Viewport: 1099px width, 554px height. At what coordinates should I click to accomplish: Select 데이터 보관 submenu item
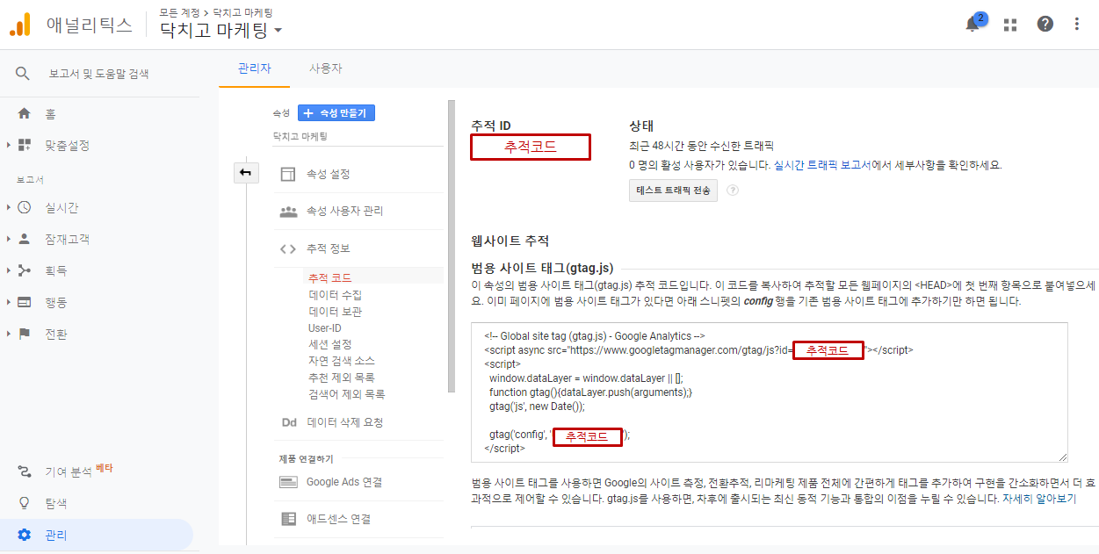335,312
